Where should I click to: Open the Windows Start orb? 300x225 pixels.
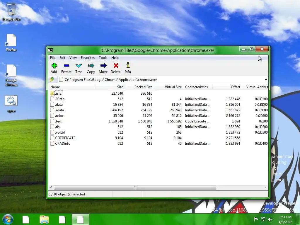(x=8, y=219)
